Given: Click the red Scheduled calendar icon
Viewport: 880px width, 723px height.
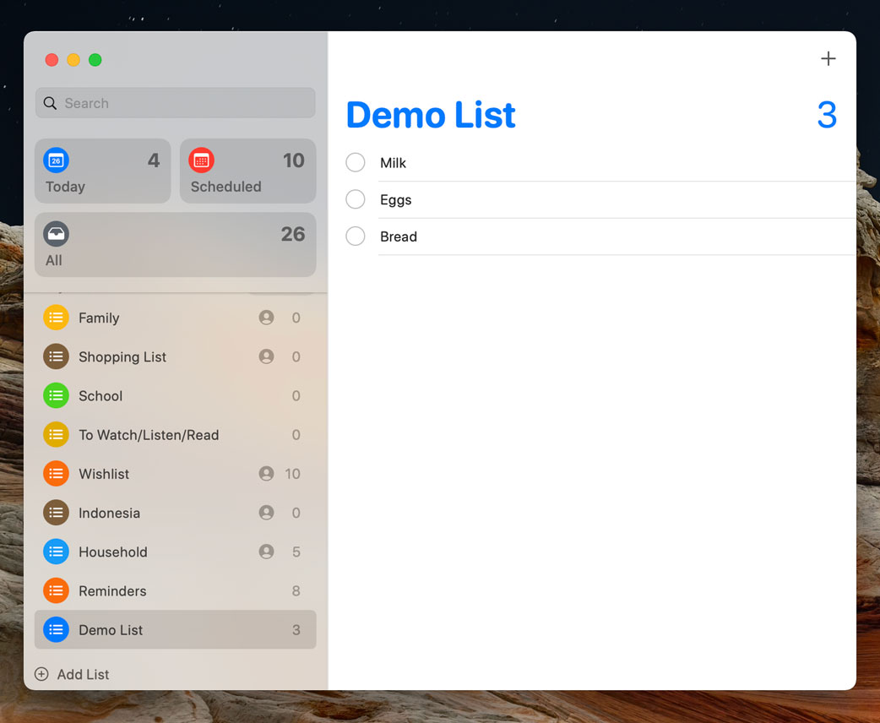Looking at the screenshot, I should 202,160.
